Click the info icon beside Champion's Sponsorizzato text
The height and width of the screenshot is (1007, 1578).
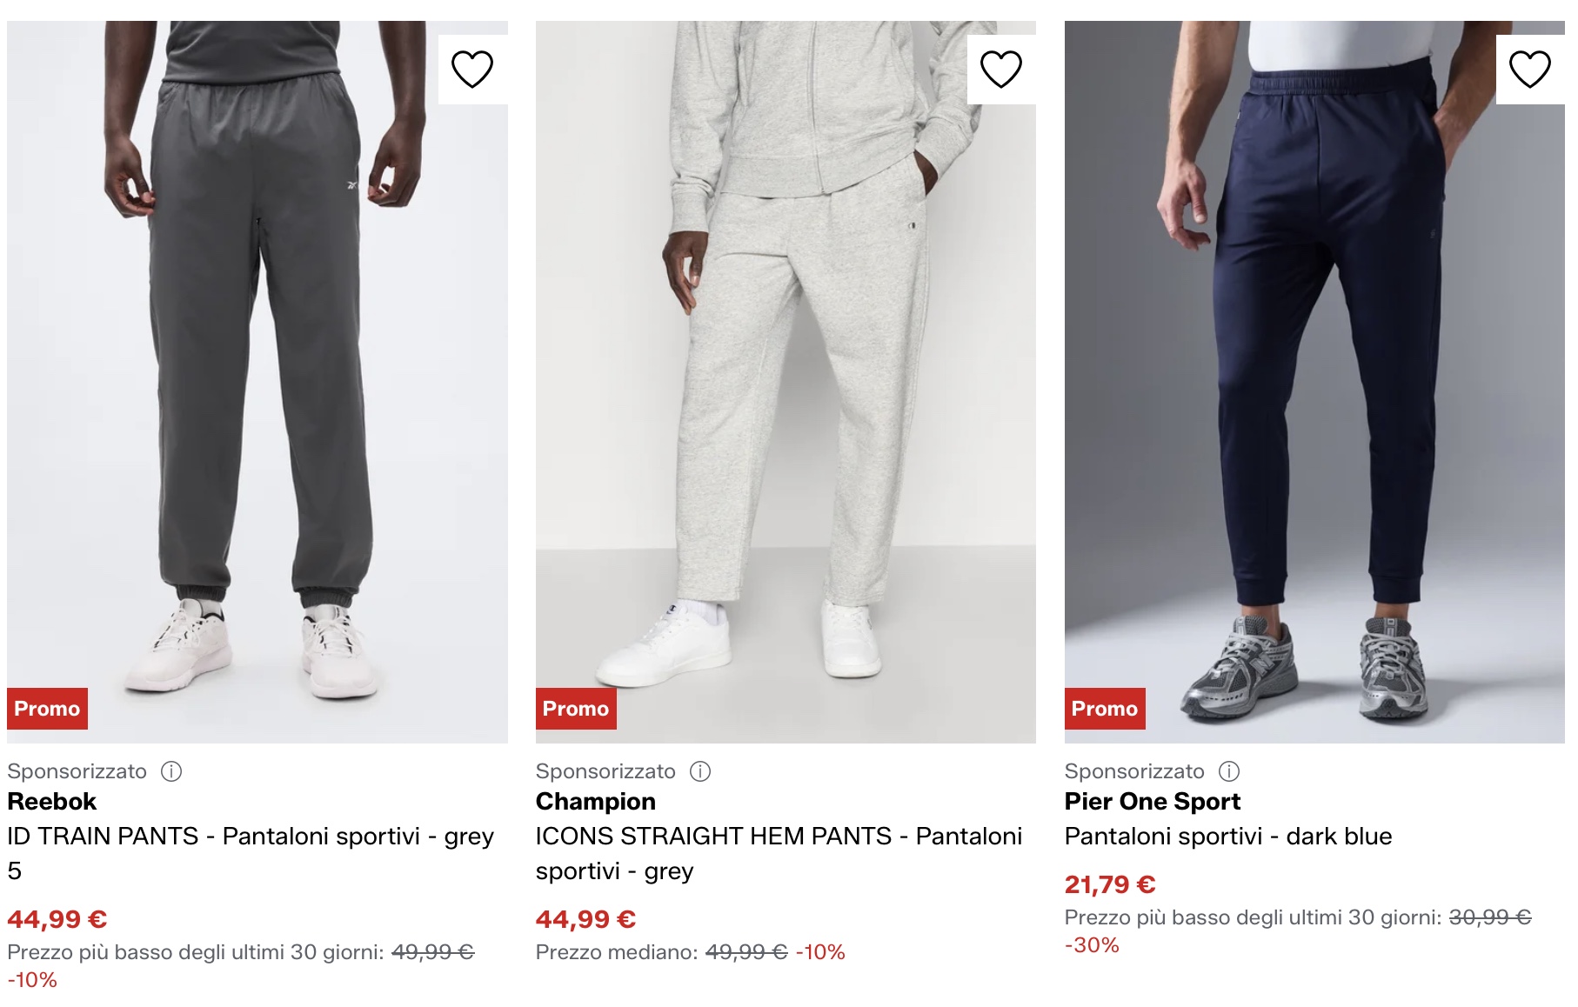pyautogui.click(x=702, y=771)
